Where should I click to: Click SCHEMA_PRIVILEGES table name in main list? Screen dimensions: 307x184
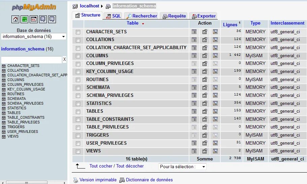(110, 95)
